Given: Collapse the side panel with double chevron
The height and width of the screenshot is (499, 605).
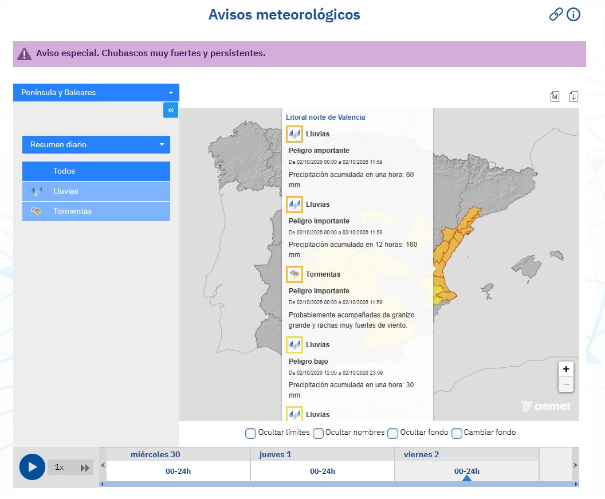Looking at the screenshot, I should [171, 110].
